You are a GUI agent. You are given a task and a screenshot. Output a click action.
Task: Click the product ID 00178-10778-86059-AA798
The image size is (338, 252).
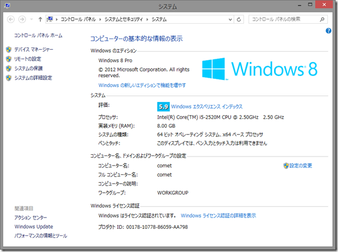point(157,227)
